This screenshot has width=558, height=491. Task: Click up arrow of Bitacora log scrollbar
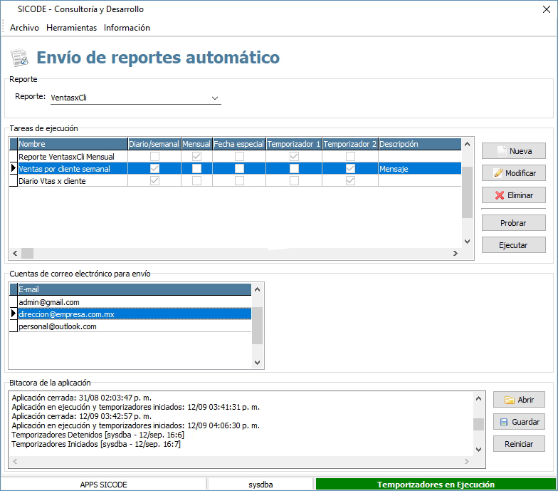point(478,398)
